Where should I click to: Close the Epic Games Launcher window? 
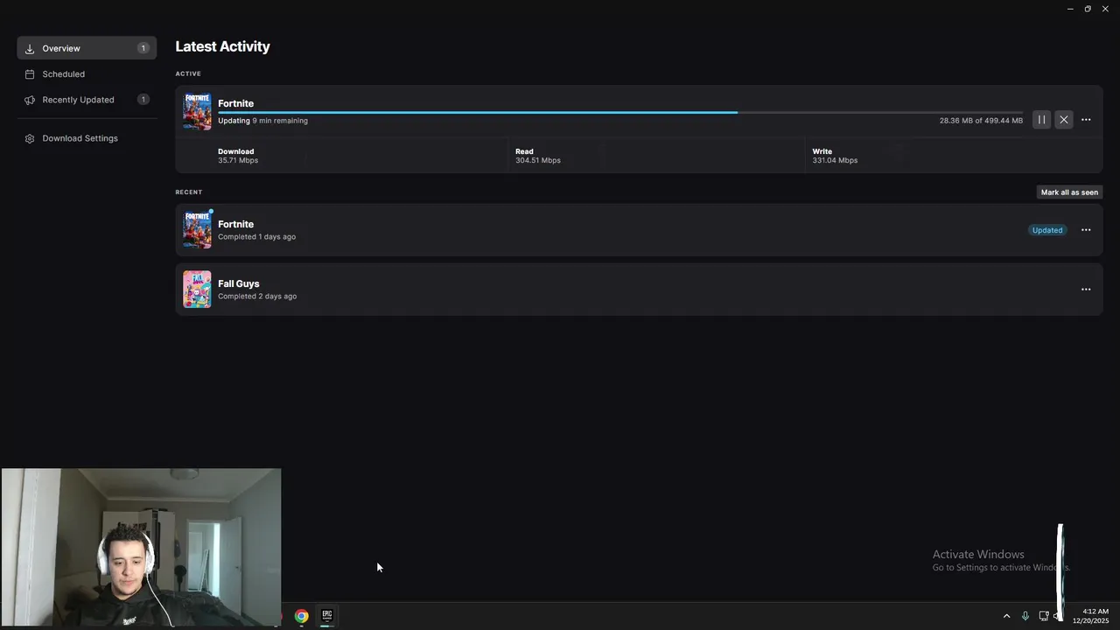pos(1105,9)
